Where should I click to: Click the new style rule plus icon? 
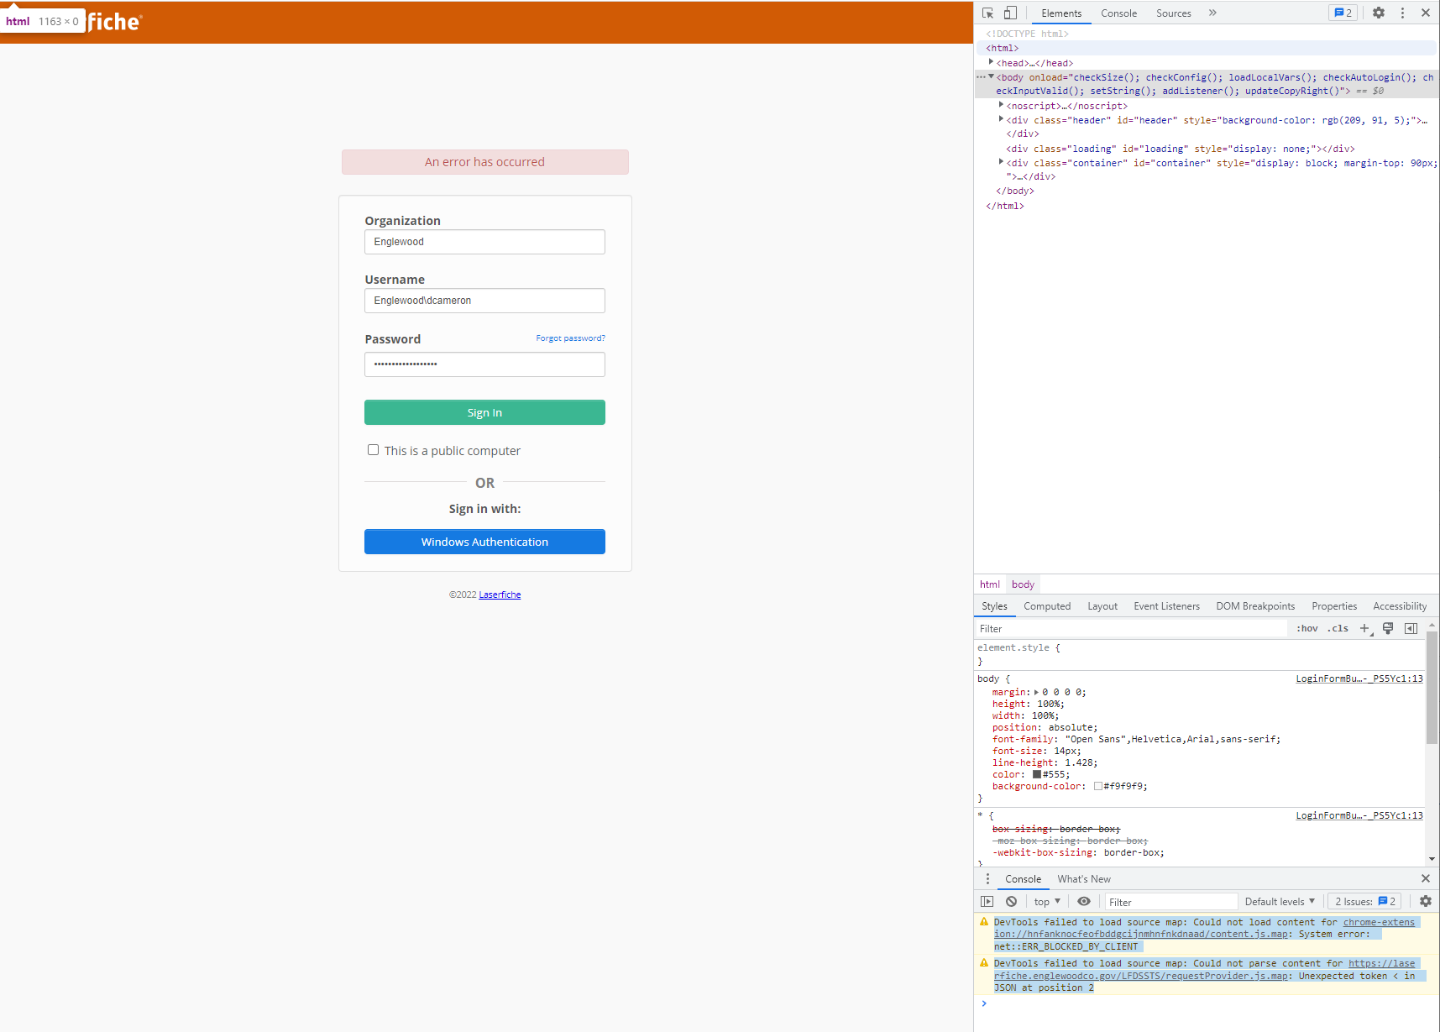click(x=1364, y=629)
